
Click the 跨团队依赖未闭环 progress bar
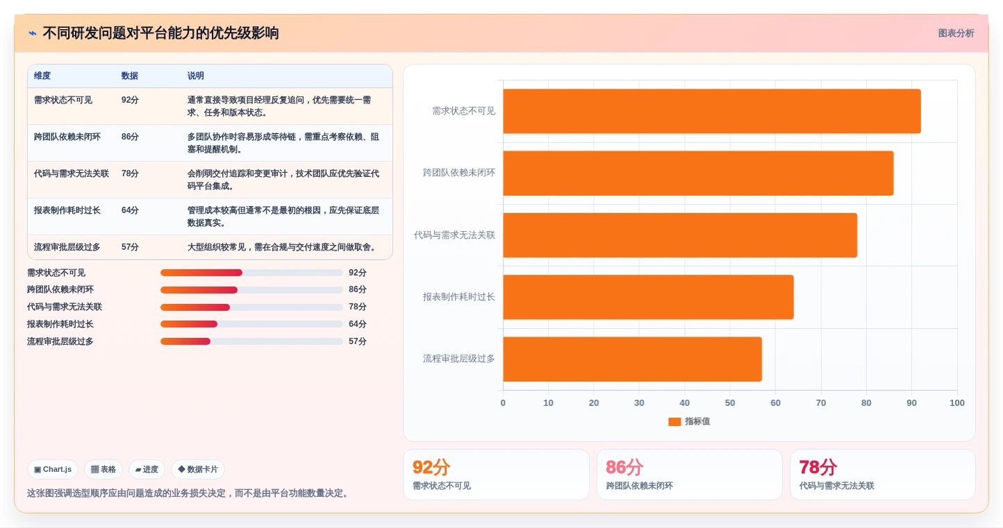click(251, 290)
